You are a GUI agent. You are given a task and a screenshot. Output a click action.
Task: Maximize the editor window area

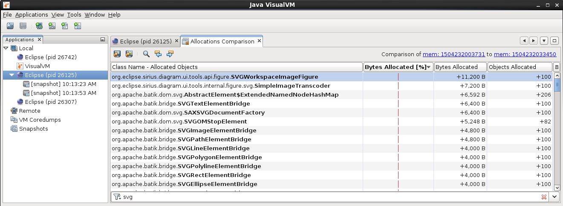(x=554, y=41)
